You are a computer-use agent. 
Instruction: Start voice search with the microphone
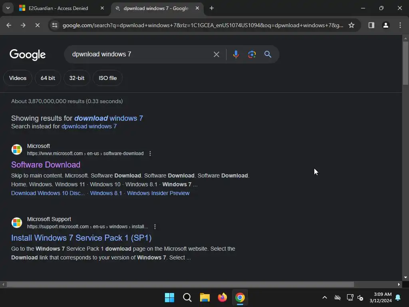coord(236,54)
